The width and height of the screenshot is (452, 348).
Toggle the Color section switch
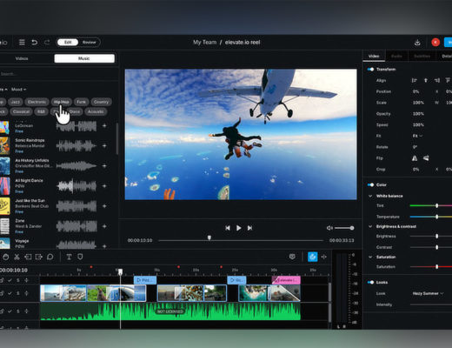click(370, 184)
